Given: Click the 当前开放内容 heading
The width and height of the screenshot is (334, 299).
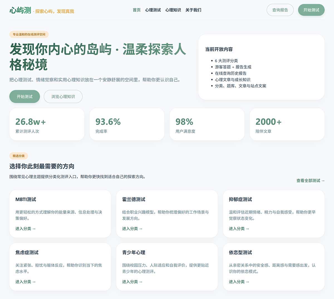Looking at the screenshot, I should pyautogui.click(x=219, y=49).
